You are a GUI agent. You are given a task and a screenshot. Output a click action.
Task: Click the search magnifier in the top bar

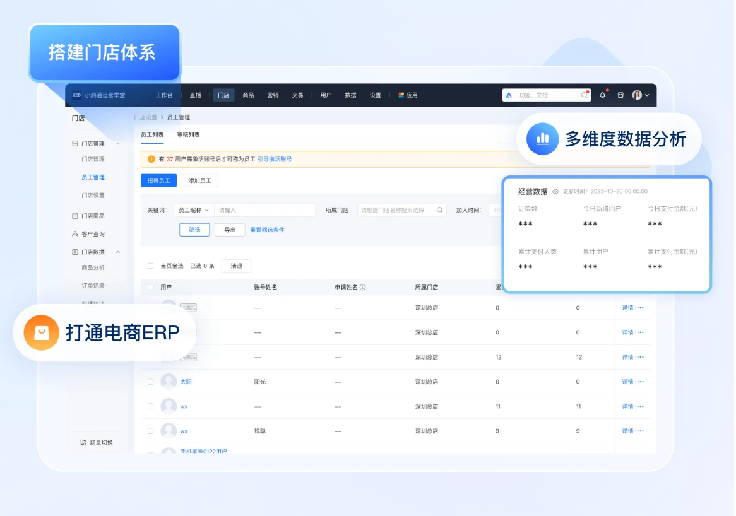click(584, 95)
